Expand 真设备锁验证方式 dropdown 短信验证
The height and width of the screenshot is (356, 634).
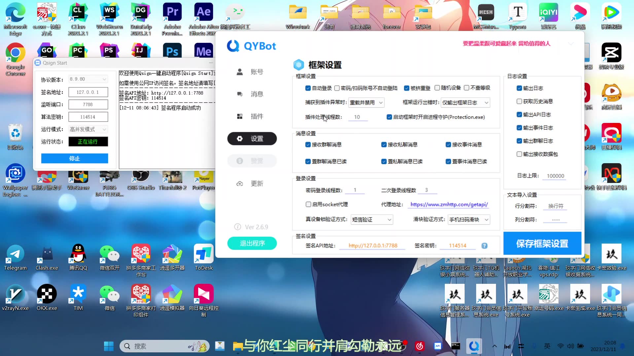click(x=372, y=220)
